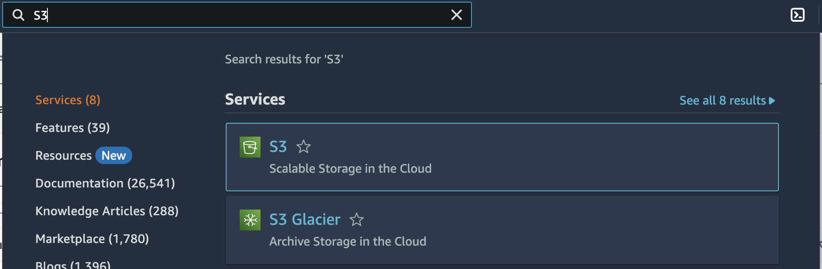Expand all results via 'See all 8 results'

[x=727, y=100]
